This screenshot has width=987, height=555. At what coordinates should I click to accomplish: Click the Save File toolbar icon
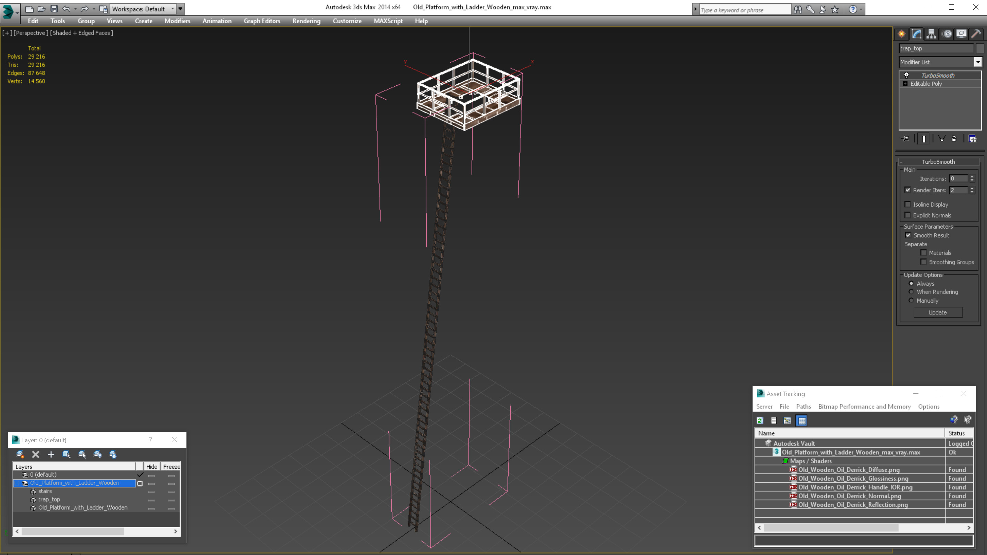(54, 9)
